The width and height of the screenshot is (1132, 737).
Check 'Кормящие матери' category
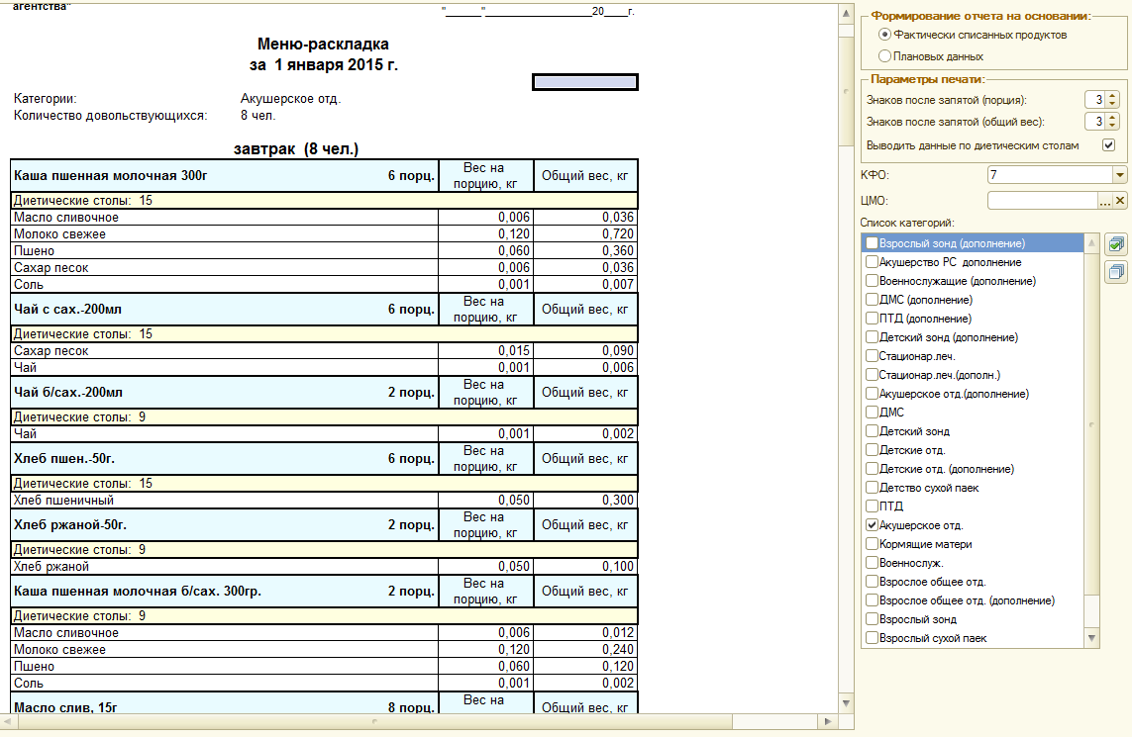872,544
